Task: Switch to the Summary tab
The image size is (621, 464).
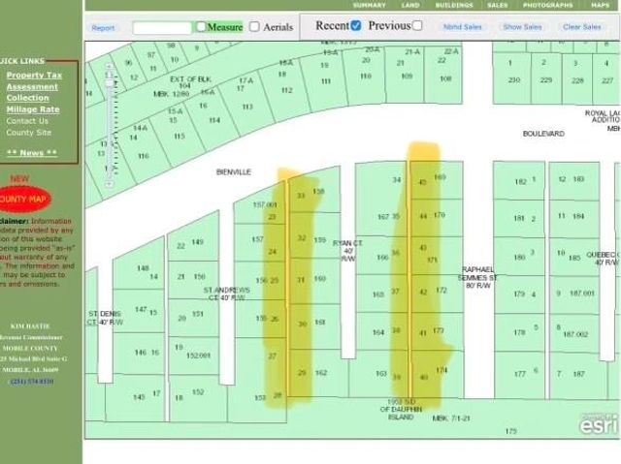Action: tap(369, 5)
